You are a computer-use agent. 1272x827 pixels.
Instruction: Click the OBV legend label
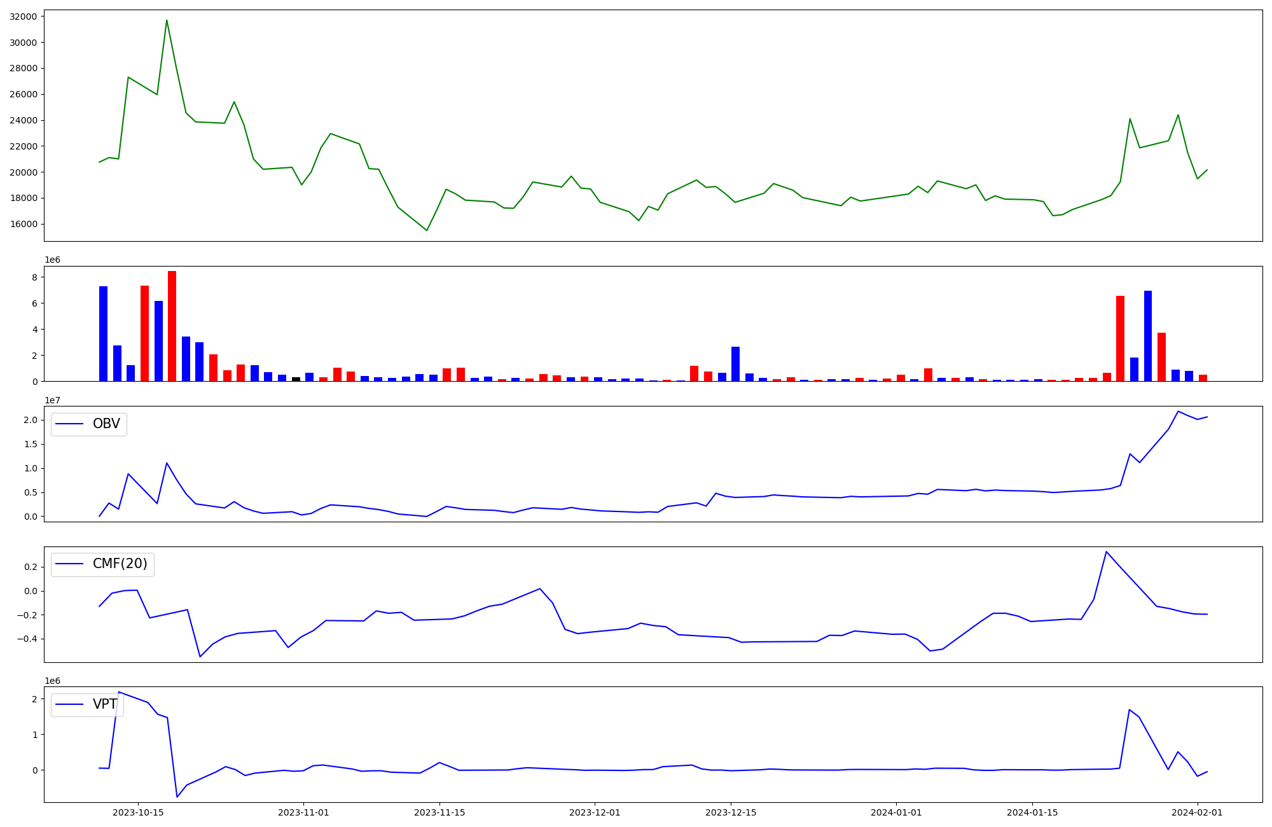tap(106, 424)
